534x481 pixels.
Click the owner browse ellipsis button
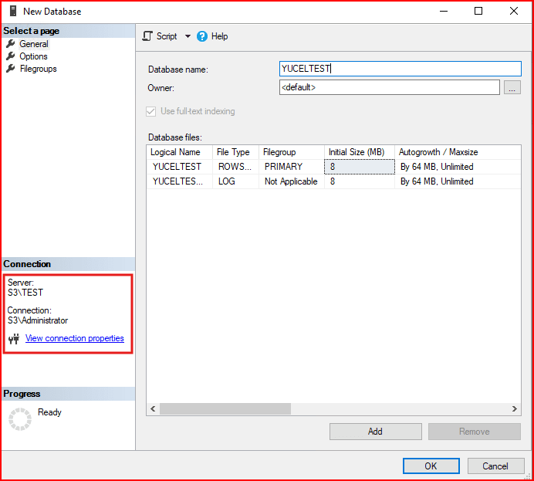[512, 88]
